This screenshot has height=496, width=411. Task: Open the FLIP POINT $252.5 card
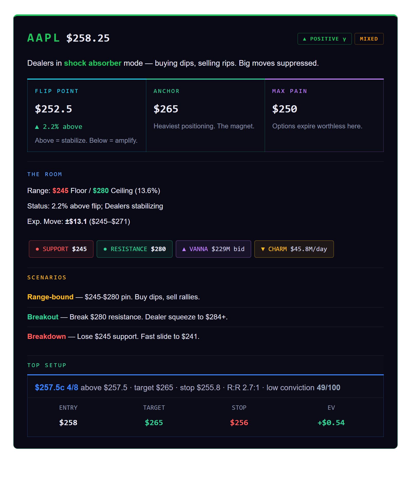(87, 116)
